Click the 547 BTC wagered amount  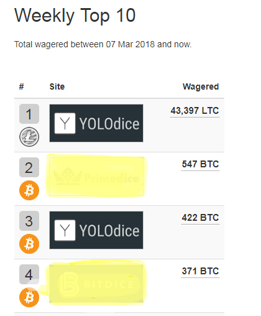[200, 164]
